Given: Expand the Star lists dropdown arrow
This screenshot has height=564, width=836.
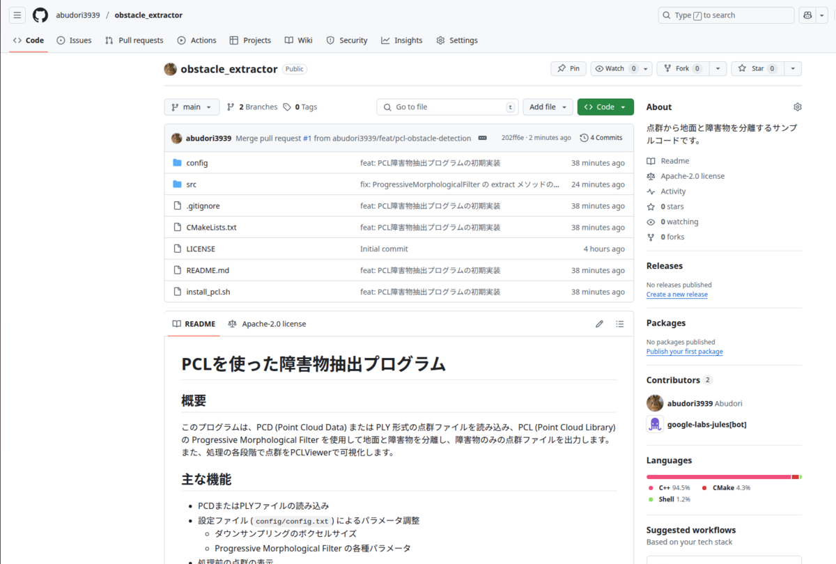Looking at the screenshot, I should 793,69.
